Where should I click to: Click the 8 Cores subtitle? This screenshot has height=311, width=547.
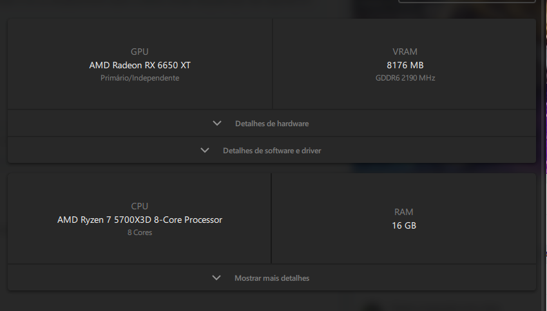[140, 232]
